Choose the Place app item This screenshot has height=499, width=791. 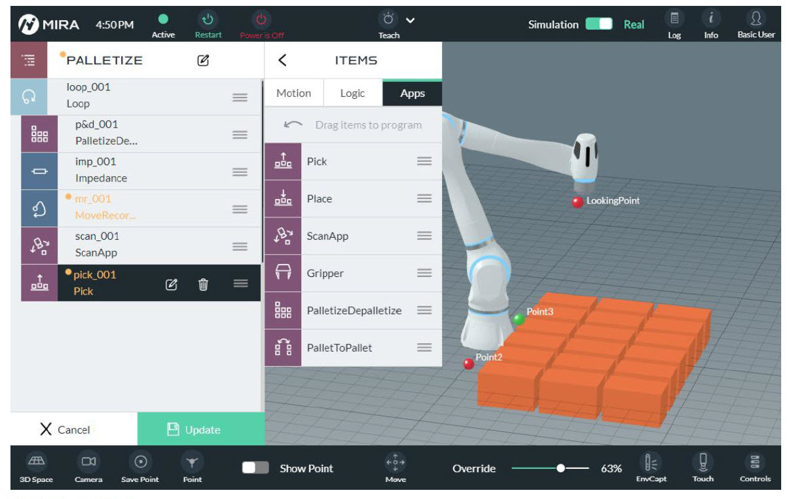point(354,198)
